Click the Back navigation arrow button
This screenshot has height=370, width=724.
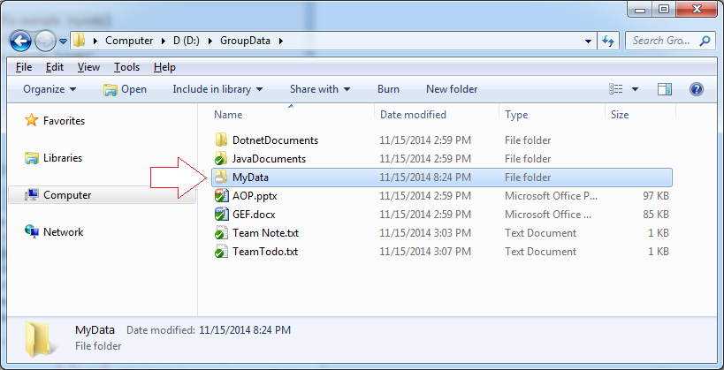(20, 41)
